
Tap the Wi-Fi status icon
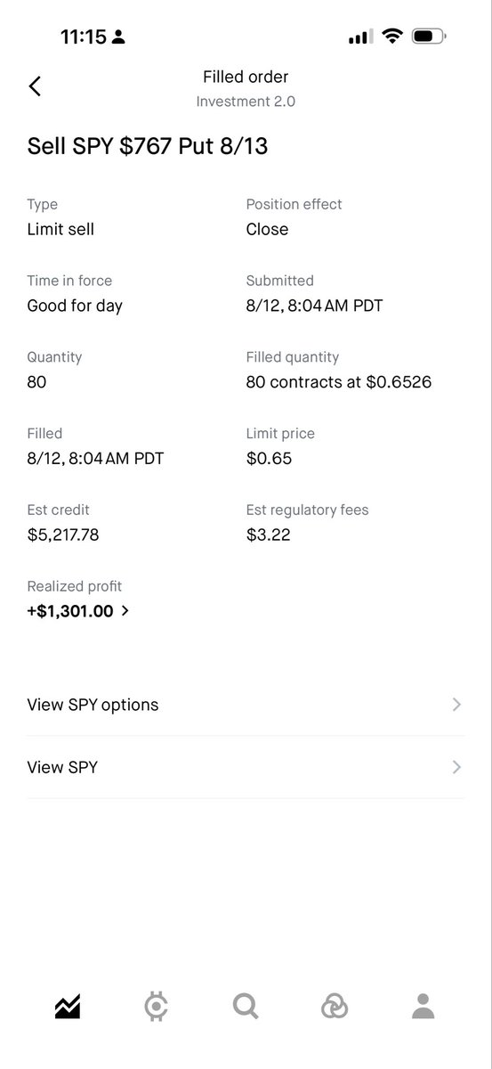(x=392, y=37)
